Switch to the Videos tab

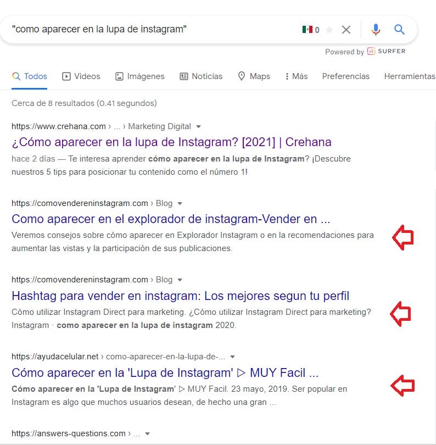[81, 76]
